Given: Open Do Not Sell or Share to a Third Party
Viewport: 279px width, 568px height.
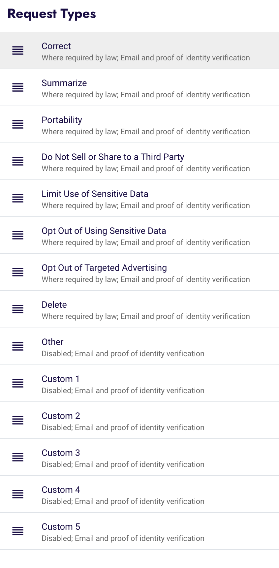Looking at the screenshot, I should pos(139,161).
